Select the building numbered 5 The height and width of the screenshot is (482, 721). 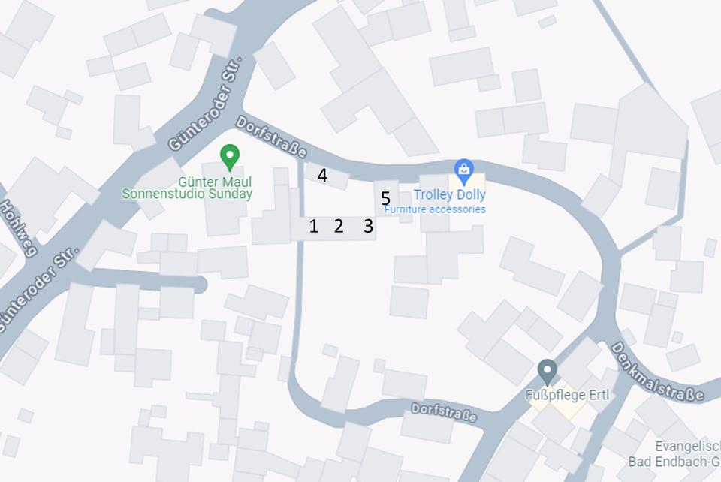(x=385, y=198)
